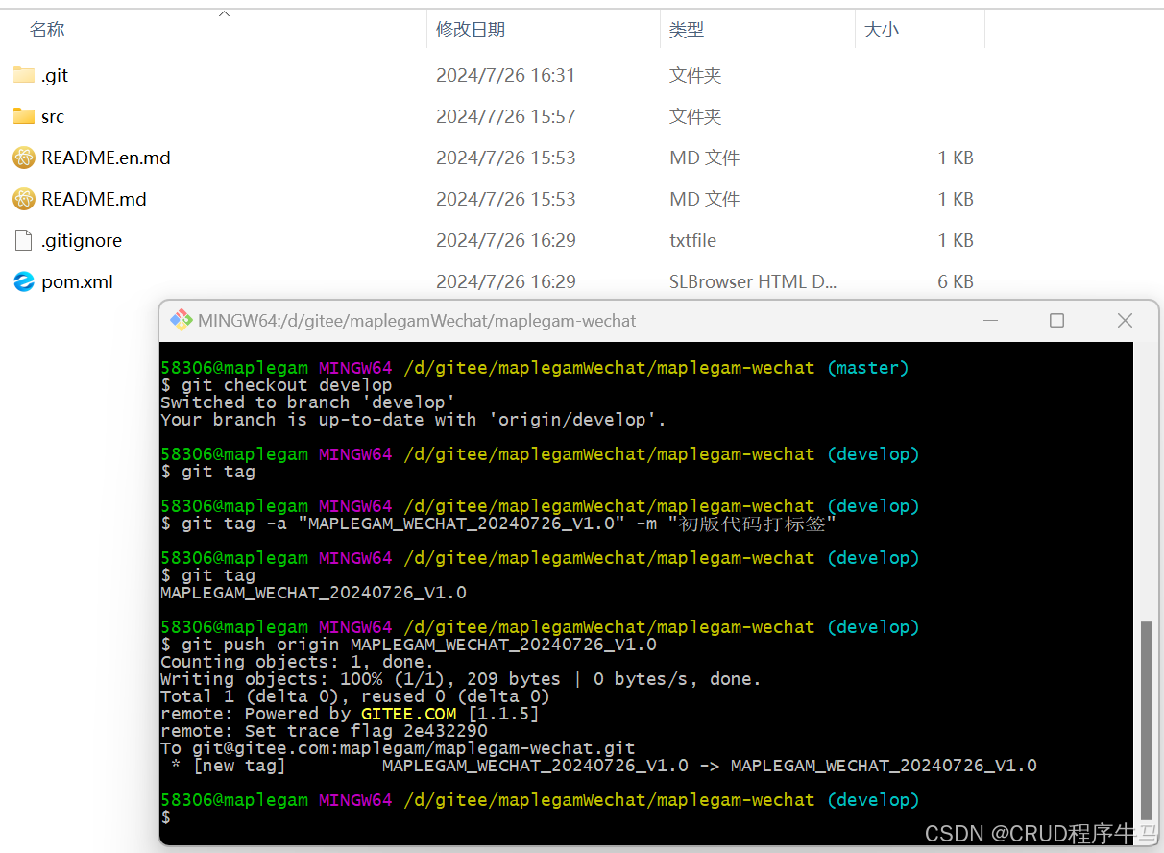Image resolution: width=1164 pixels, height=853 pixels.
Task: Click the GITEE.COM text in terminal output
Action: [x=408, y=714]
